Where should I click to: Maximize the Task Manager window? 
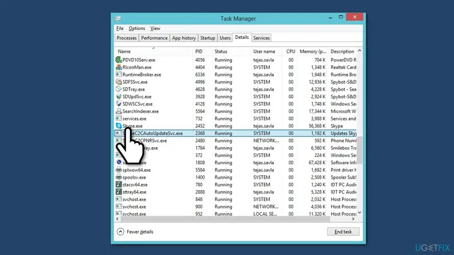tap(341, 17)
